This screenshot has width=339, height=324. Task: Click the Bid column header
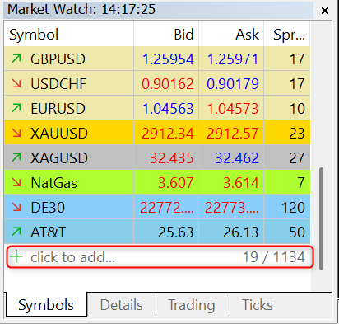point(166,34)
